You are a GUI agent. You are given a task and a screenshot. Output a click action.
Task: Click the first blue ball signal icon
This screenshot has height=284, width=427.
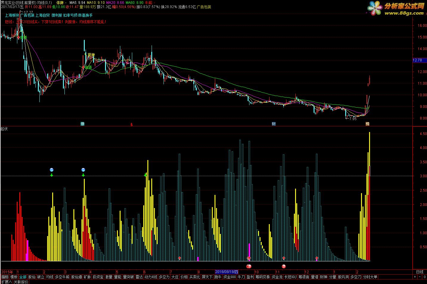pyautogui.click(x=52, y=170)
